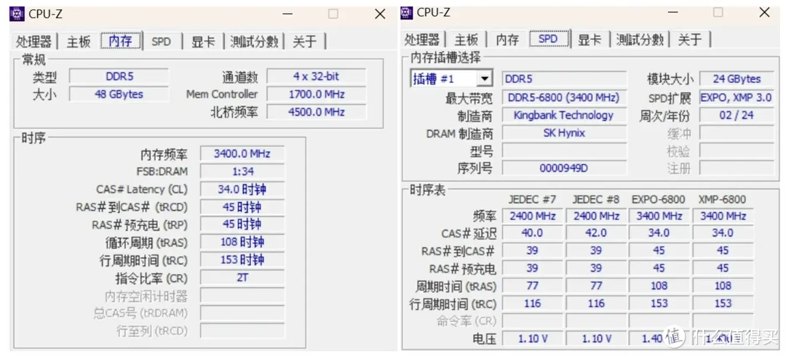Click the Kingbank Technology manufacturer field
Screen dimensions: 786x356
tap(564, 116)
